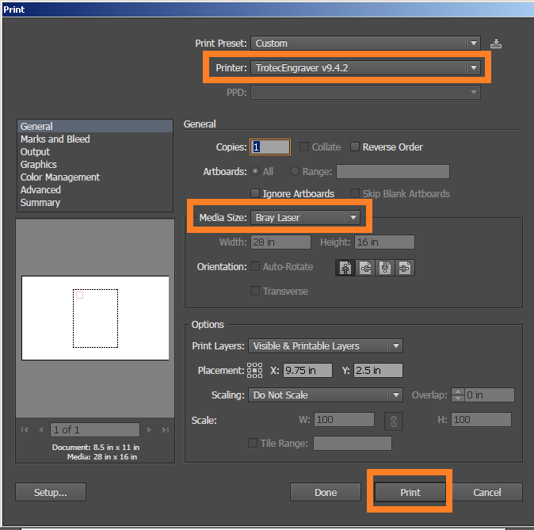534x530 pixels.
Task: Go to last artboard page in preview
Action: [x=166, y=430]
